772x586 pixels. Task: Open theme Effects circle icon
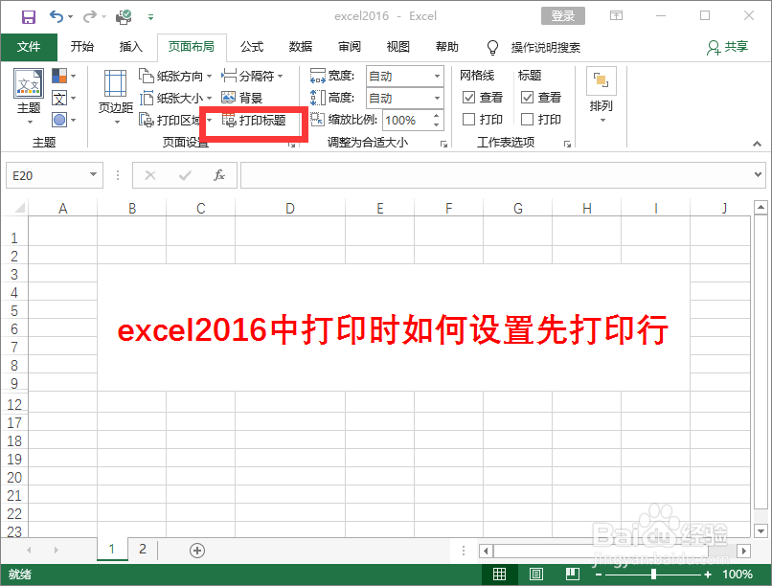click(x=63, y=120)
